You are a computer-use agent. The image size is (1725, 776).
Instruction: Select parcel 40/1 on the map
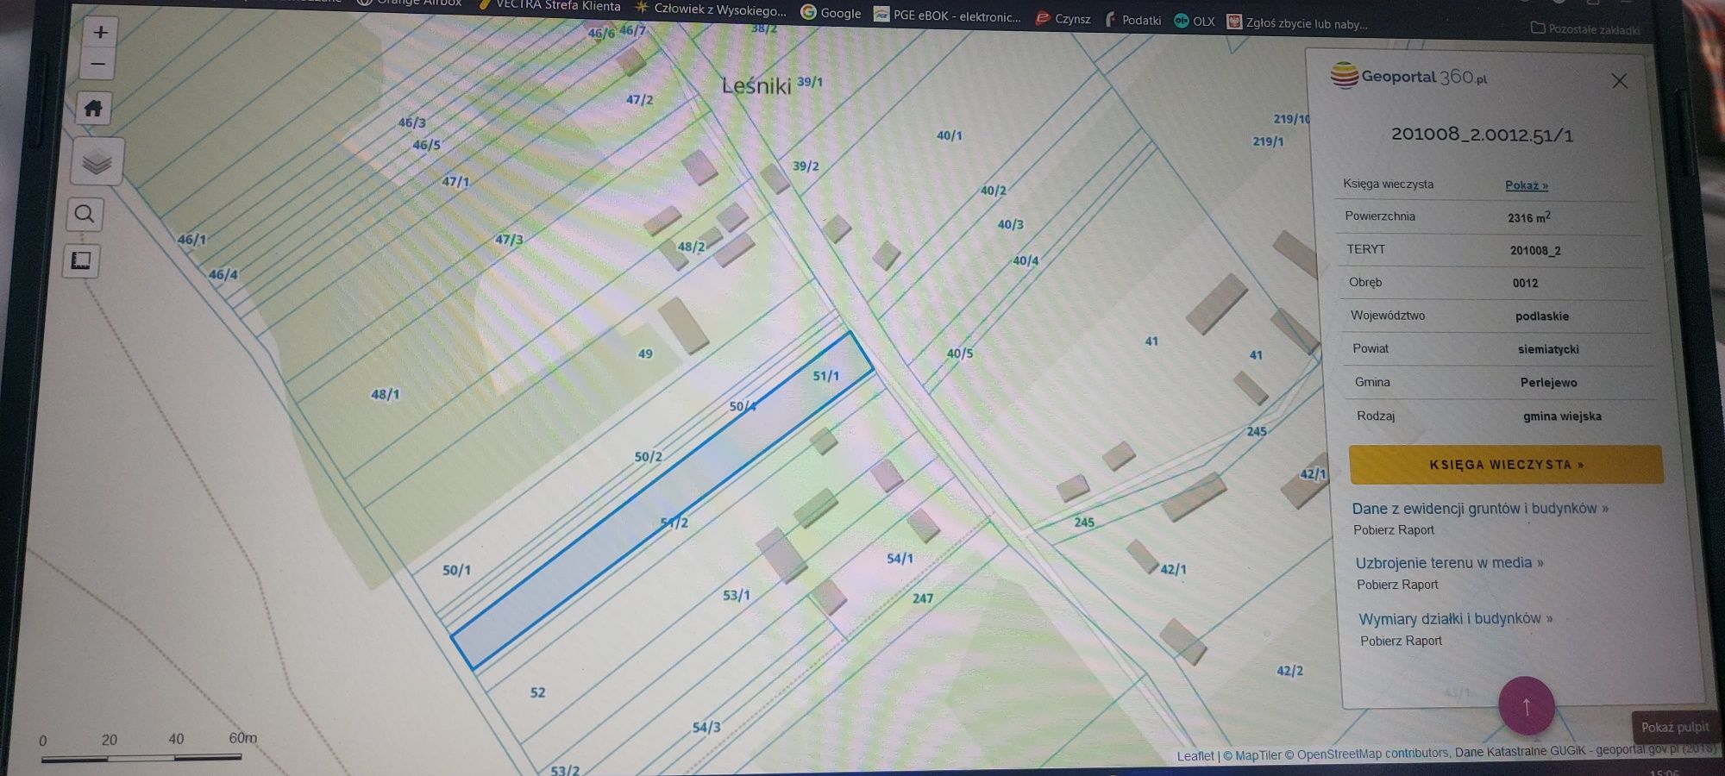coord(949,135)
